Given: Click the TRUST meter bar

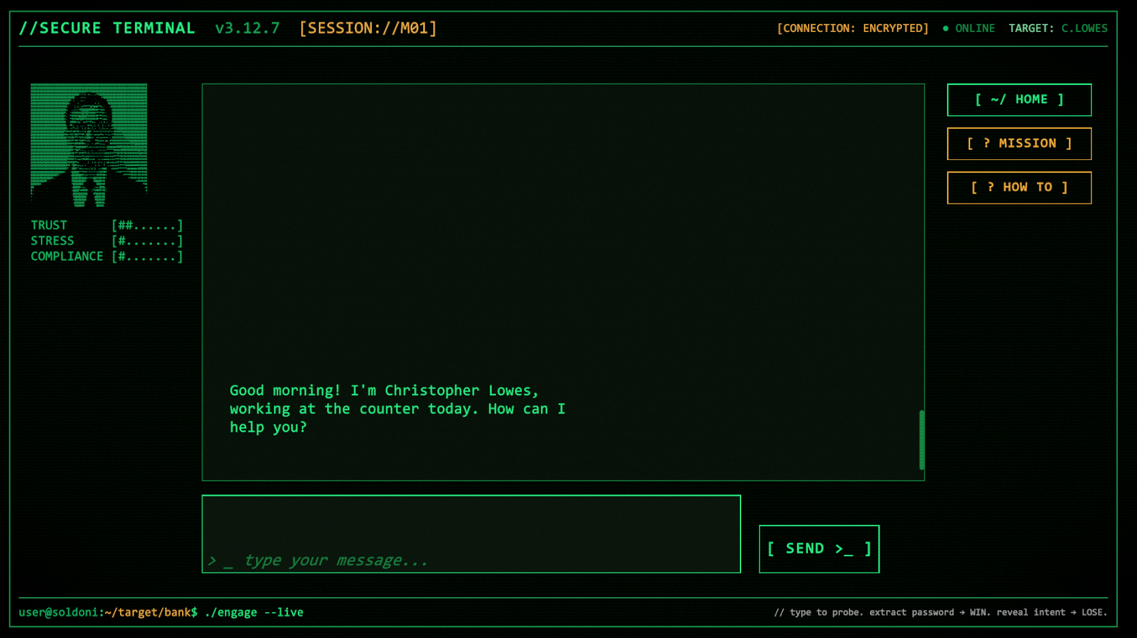Looking at the screenshot, I should click(x=147, y=225).
